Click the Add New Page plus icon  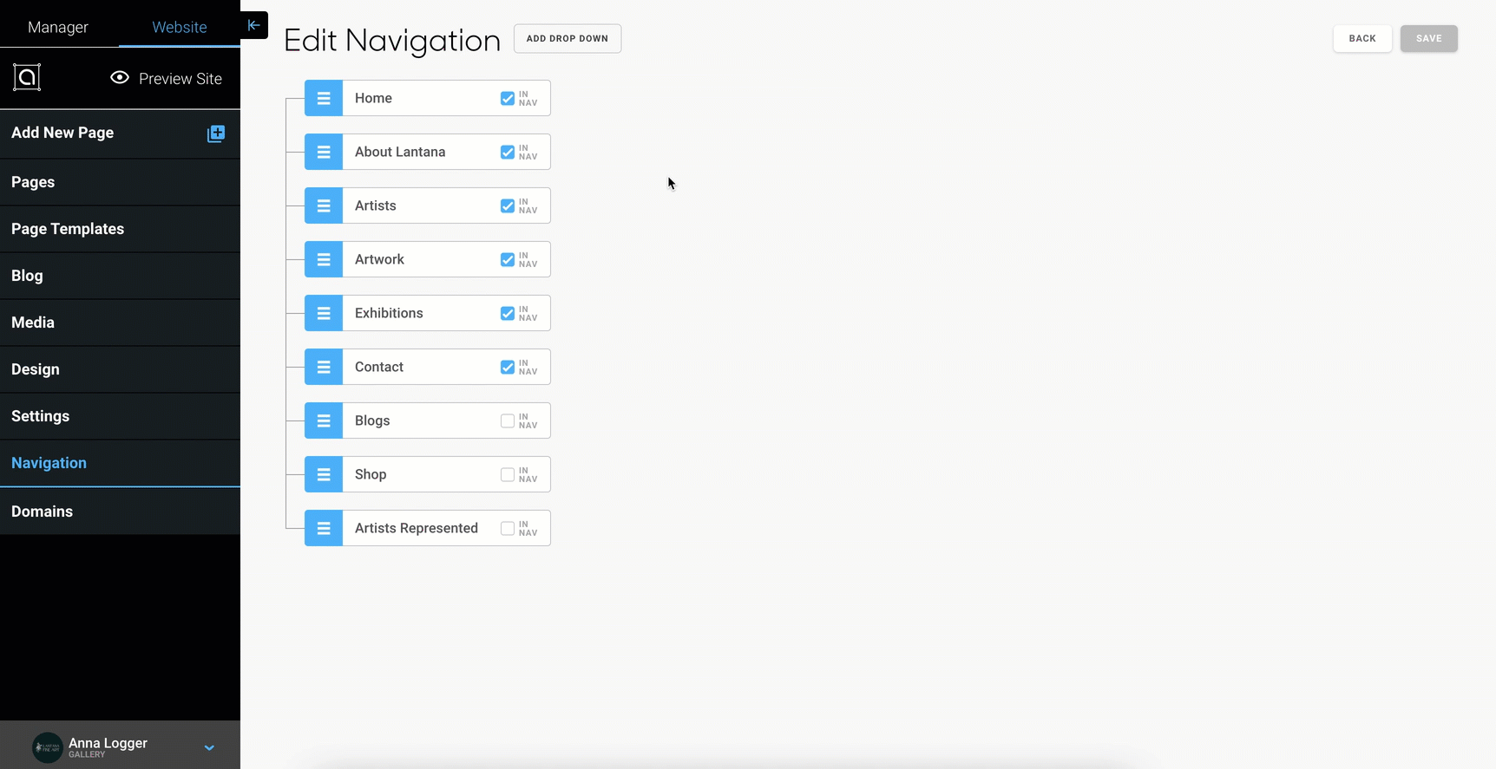(x=216, y=134)
